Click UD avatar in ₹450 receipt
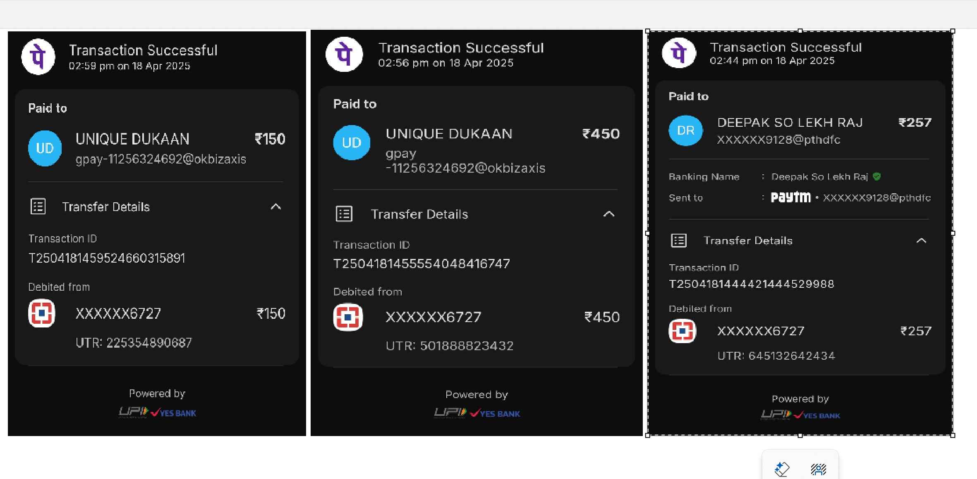This screenshot has width=977, height=479. (352, 142)
